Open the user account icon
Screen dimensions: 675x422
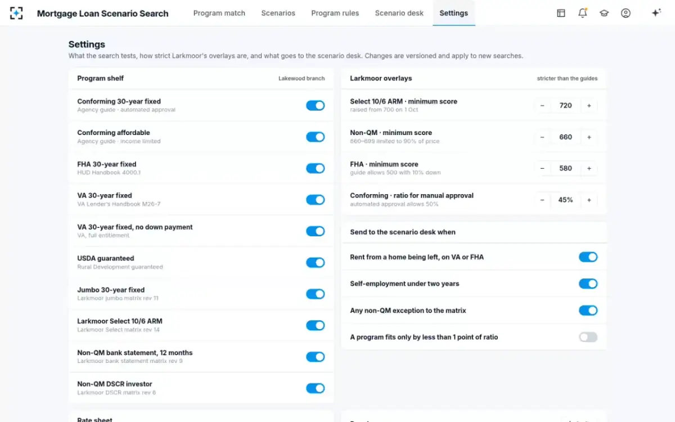pyautogui.click(x=625, y=13)
